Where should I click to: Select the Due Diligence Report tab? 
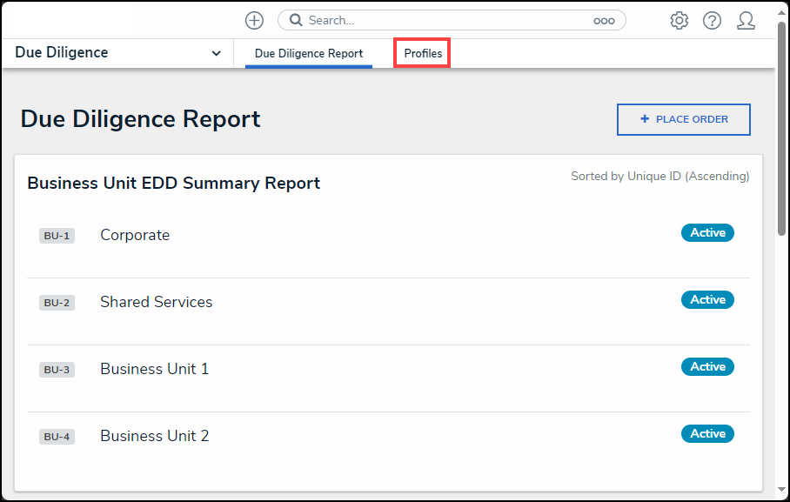click(x=308, y=53)
